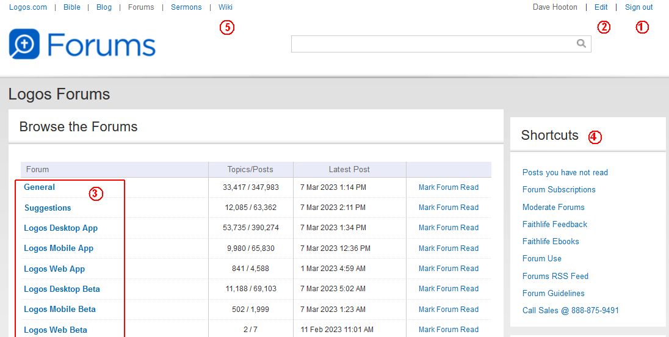Click the Shortcuts panel heading
Image resolution: width=669 pixels, height=337 pixels.
pos(549,135)
